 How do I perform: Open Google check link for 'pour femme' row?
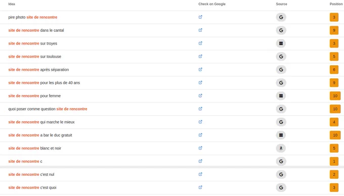200,95
